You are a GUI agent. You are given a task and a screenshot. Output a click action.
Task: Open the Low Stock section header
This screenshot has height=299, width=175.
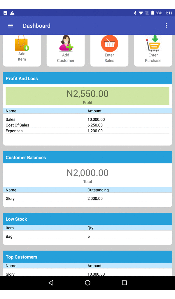(87, 219)
